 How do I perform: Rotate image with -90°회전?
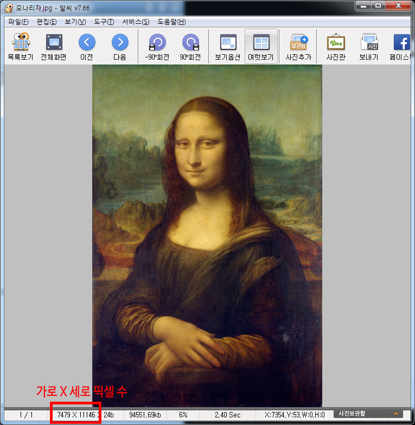click(x=157, y=47)
